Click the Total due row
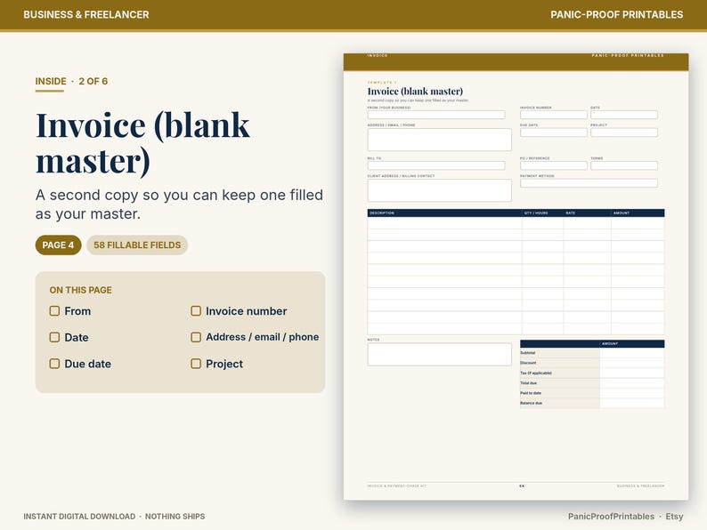 [592, 383]
